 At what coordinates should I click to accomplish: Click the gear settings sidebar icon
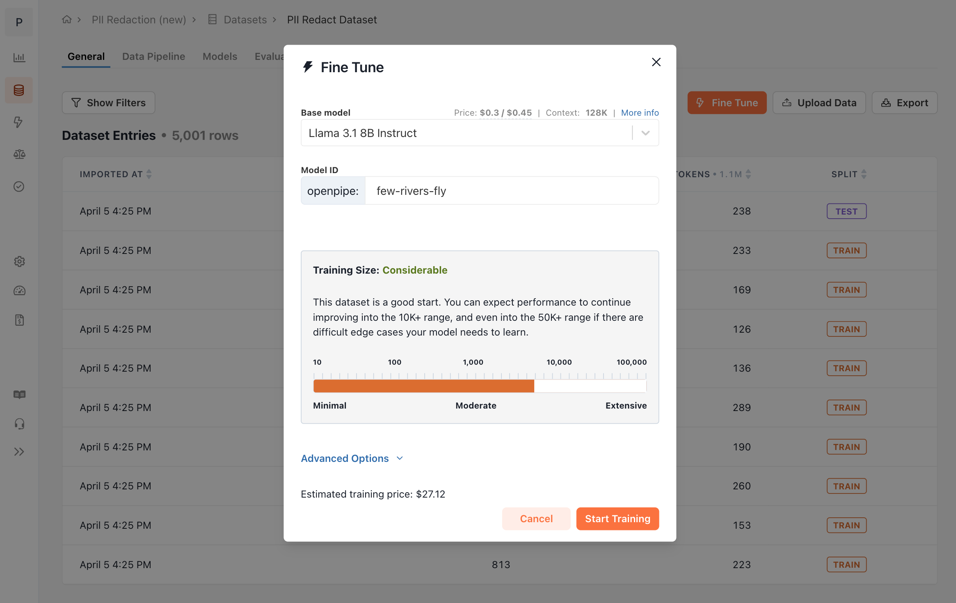click(x=19, y=261)
